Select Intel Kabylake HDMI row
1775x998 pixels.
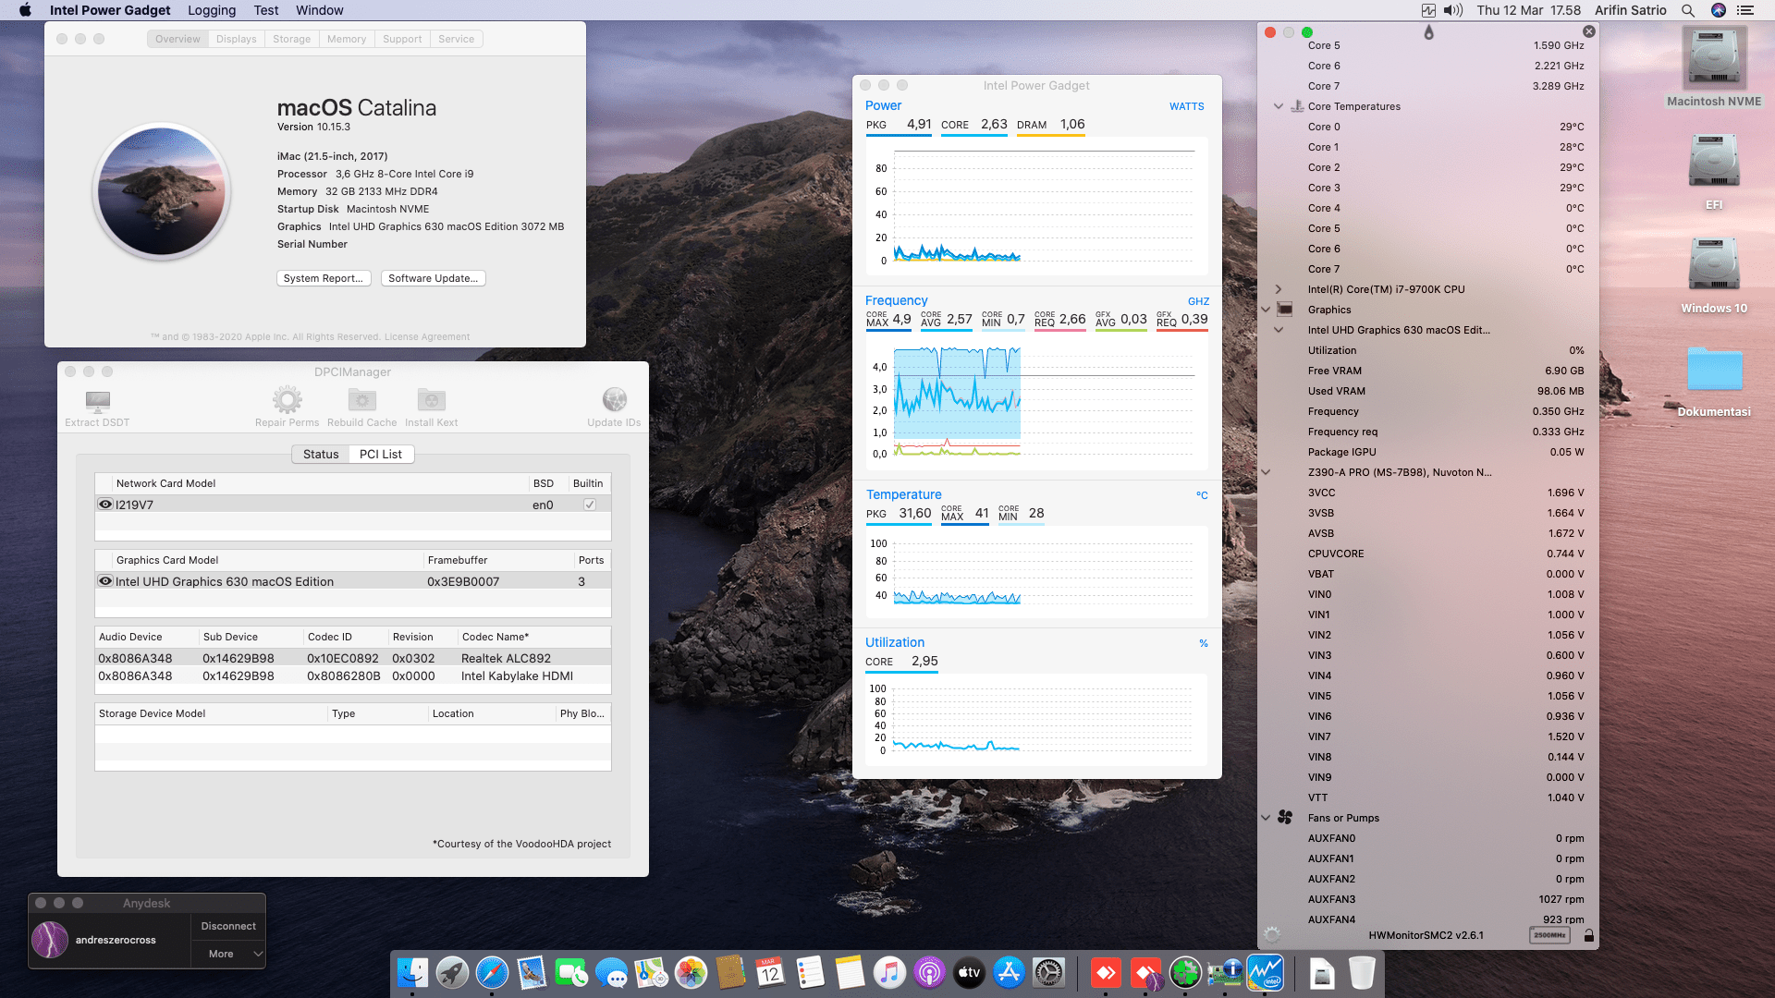pyautogui.click(x=352, y=675)
